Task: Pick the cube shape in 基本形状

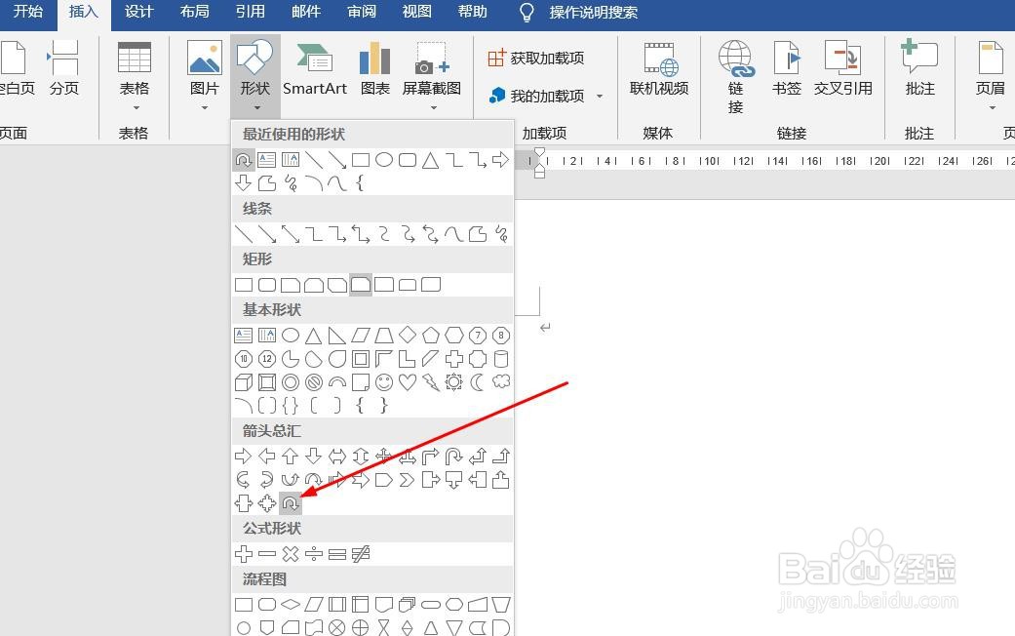Action: coord(244,382)
